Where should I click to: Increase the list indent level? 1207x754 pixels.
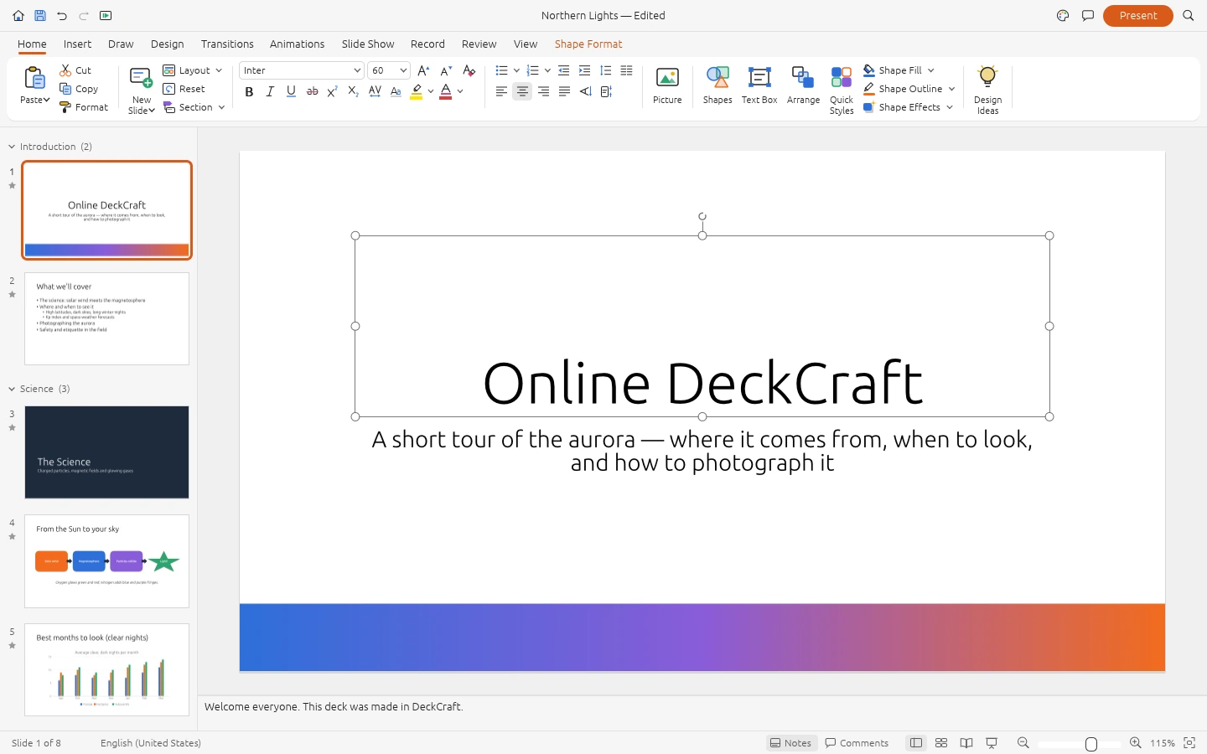(x=584, y=70)
